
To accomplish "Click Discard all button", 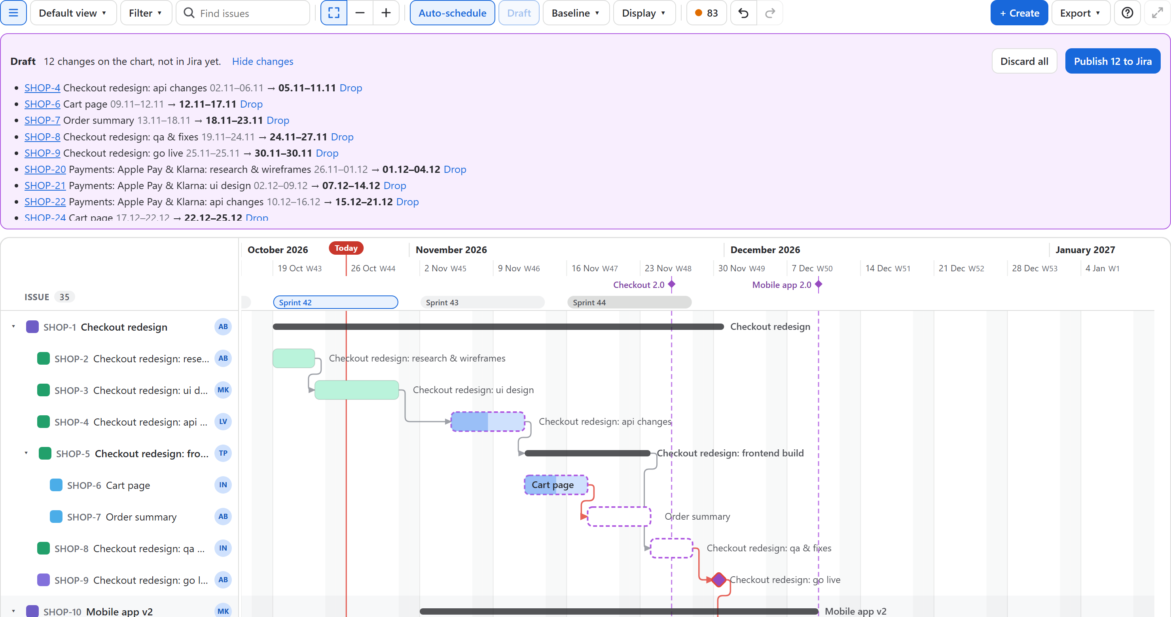I will click(1024, 61).
